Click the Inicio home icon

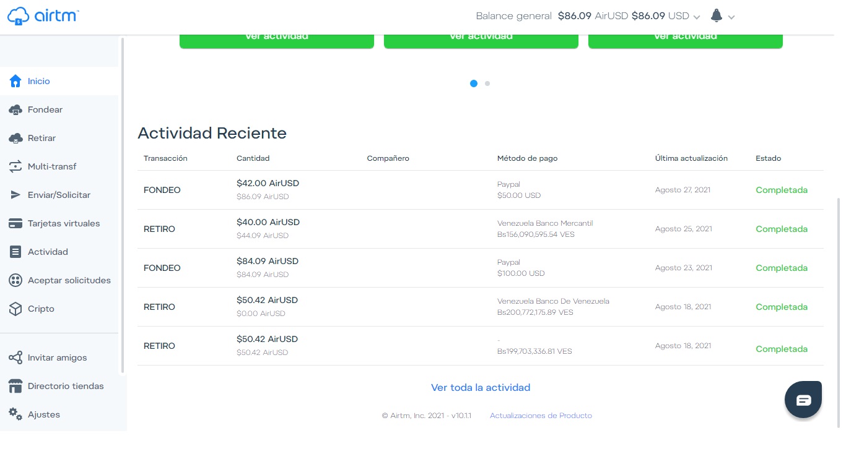coord(15,81)
